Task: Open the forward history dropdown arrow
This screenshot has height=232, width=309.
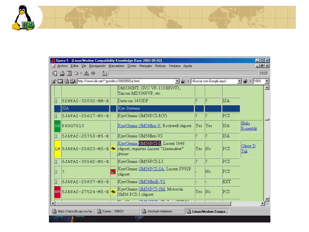Action: pos(98,73)
